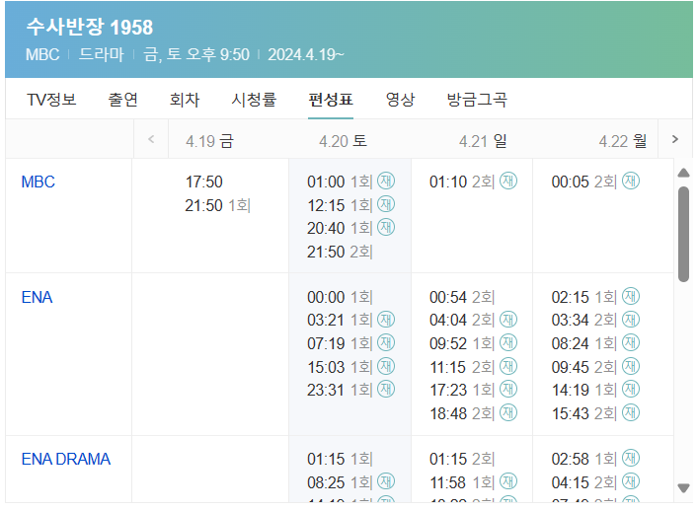Click rerun icon next to ENA 02:15

(630, 296)
